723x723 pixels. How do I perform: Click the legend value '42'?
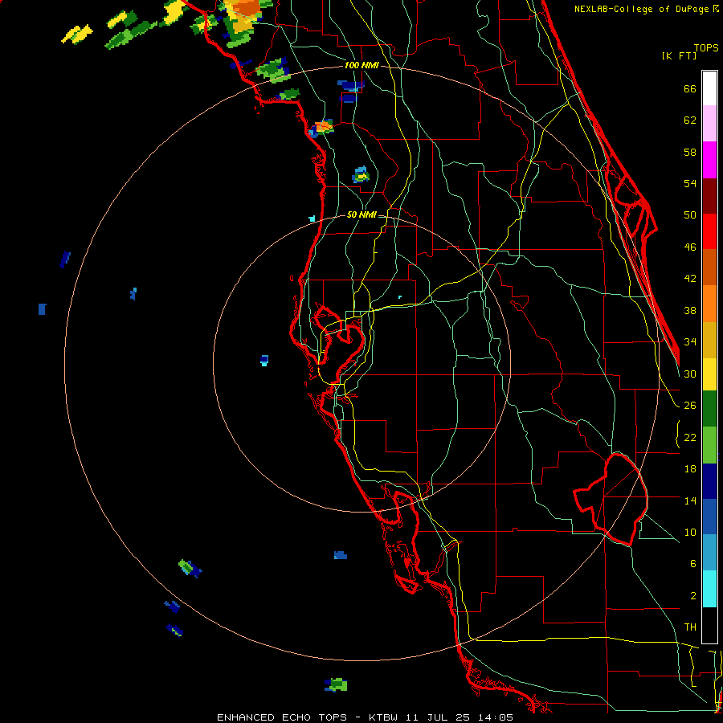(x=690, y=279)
